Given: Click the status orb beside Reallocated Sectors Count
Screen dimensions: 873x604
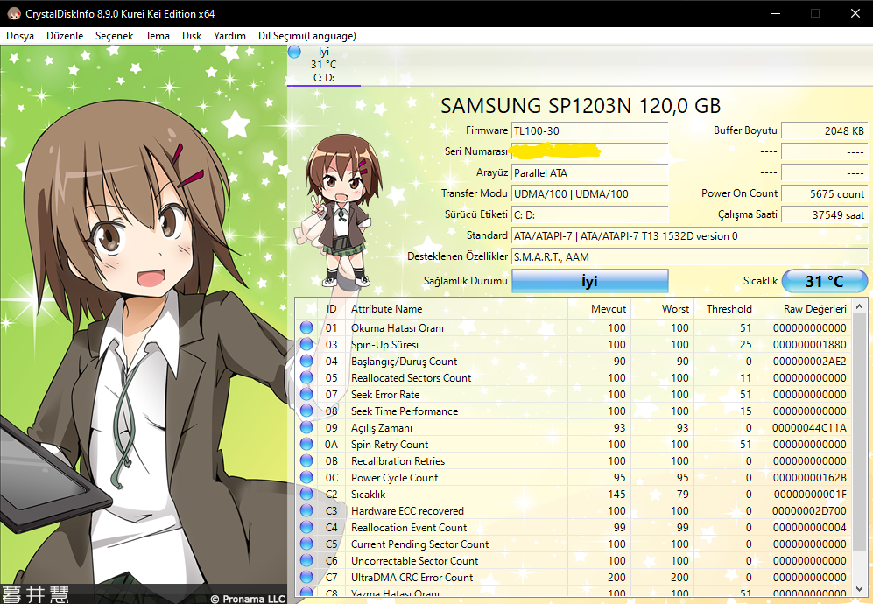Looking at the screenshot, I should click(306, 378).
